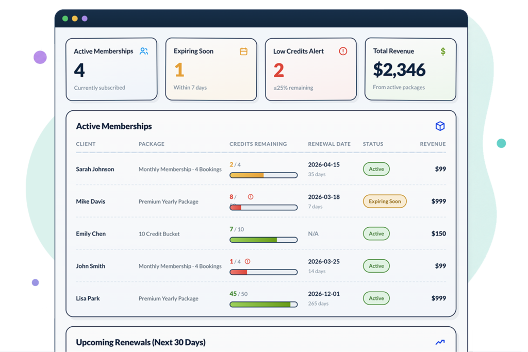Screen dimensions: 528x352
Task: Click the Active status badge for Sarah Johnson
Action: click(376, 169)
